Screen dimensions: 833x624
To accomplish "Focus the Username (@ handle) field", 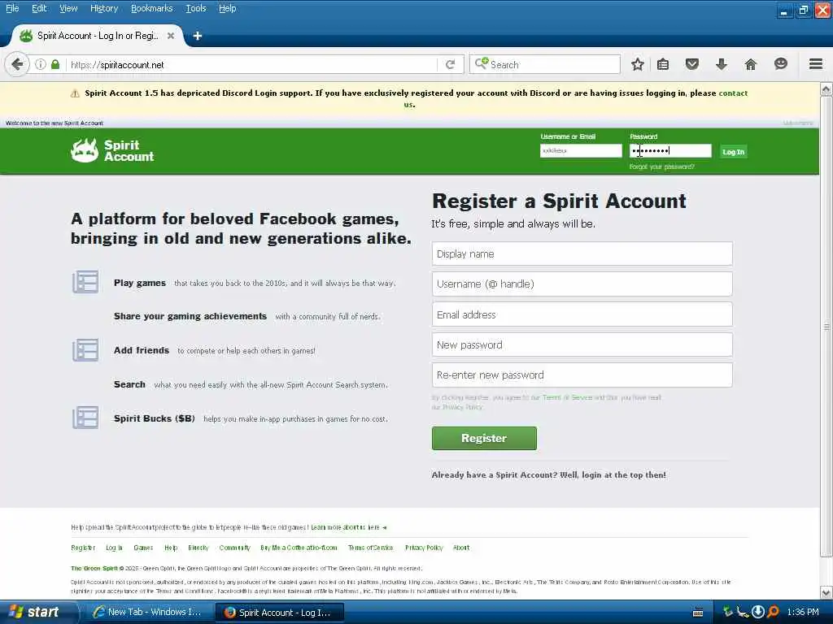I will point(582,284).
